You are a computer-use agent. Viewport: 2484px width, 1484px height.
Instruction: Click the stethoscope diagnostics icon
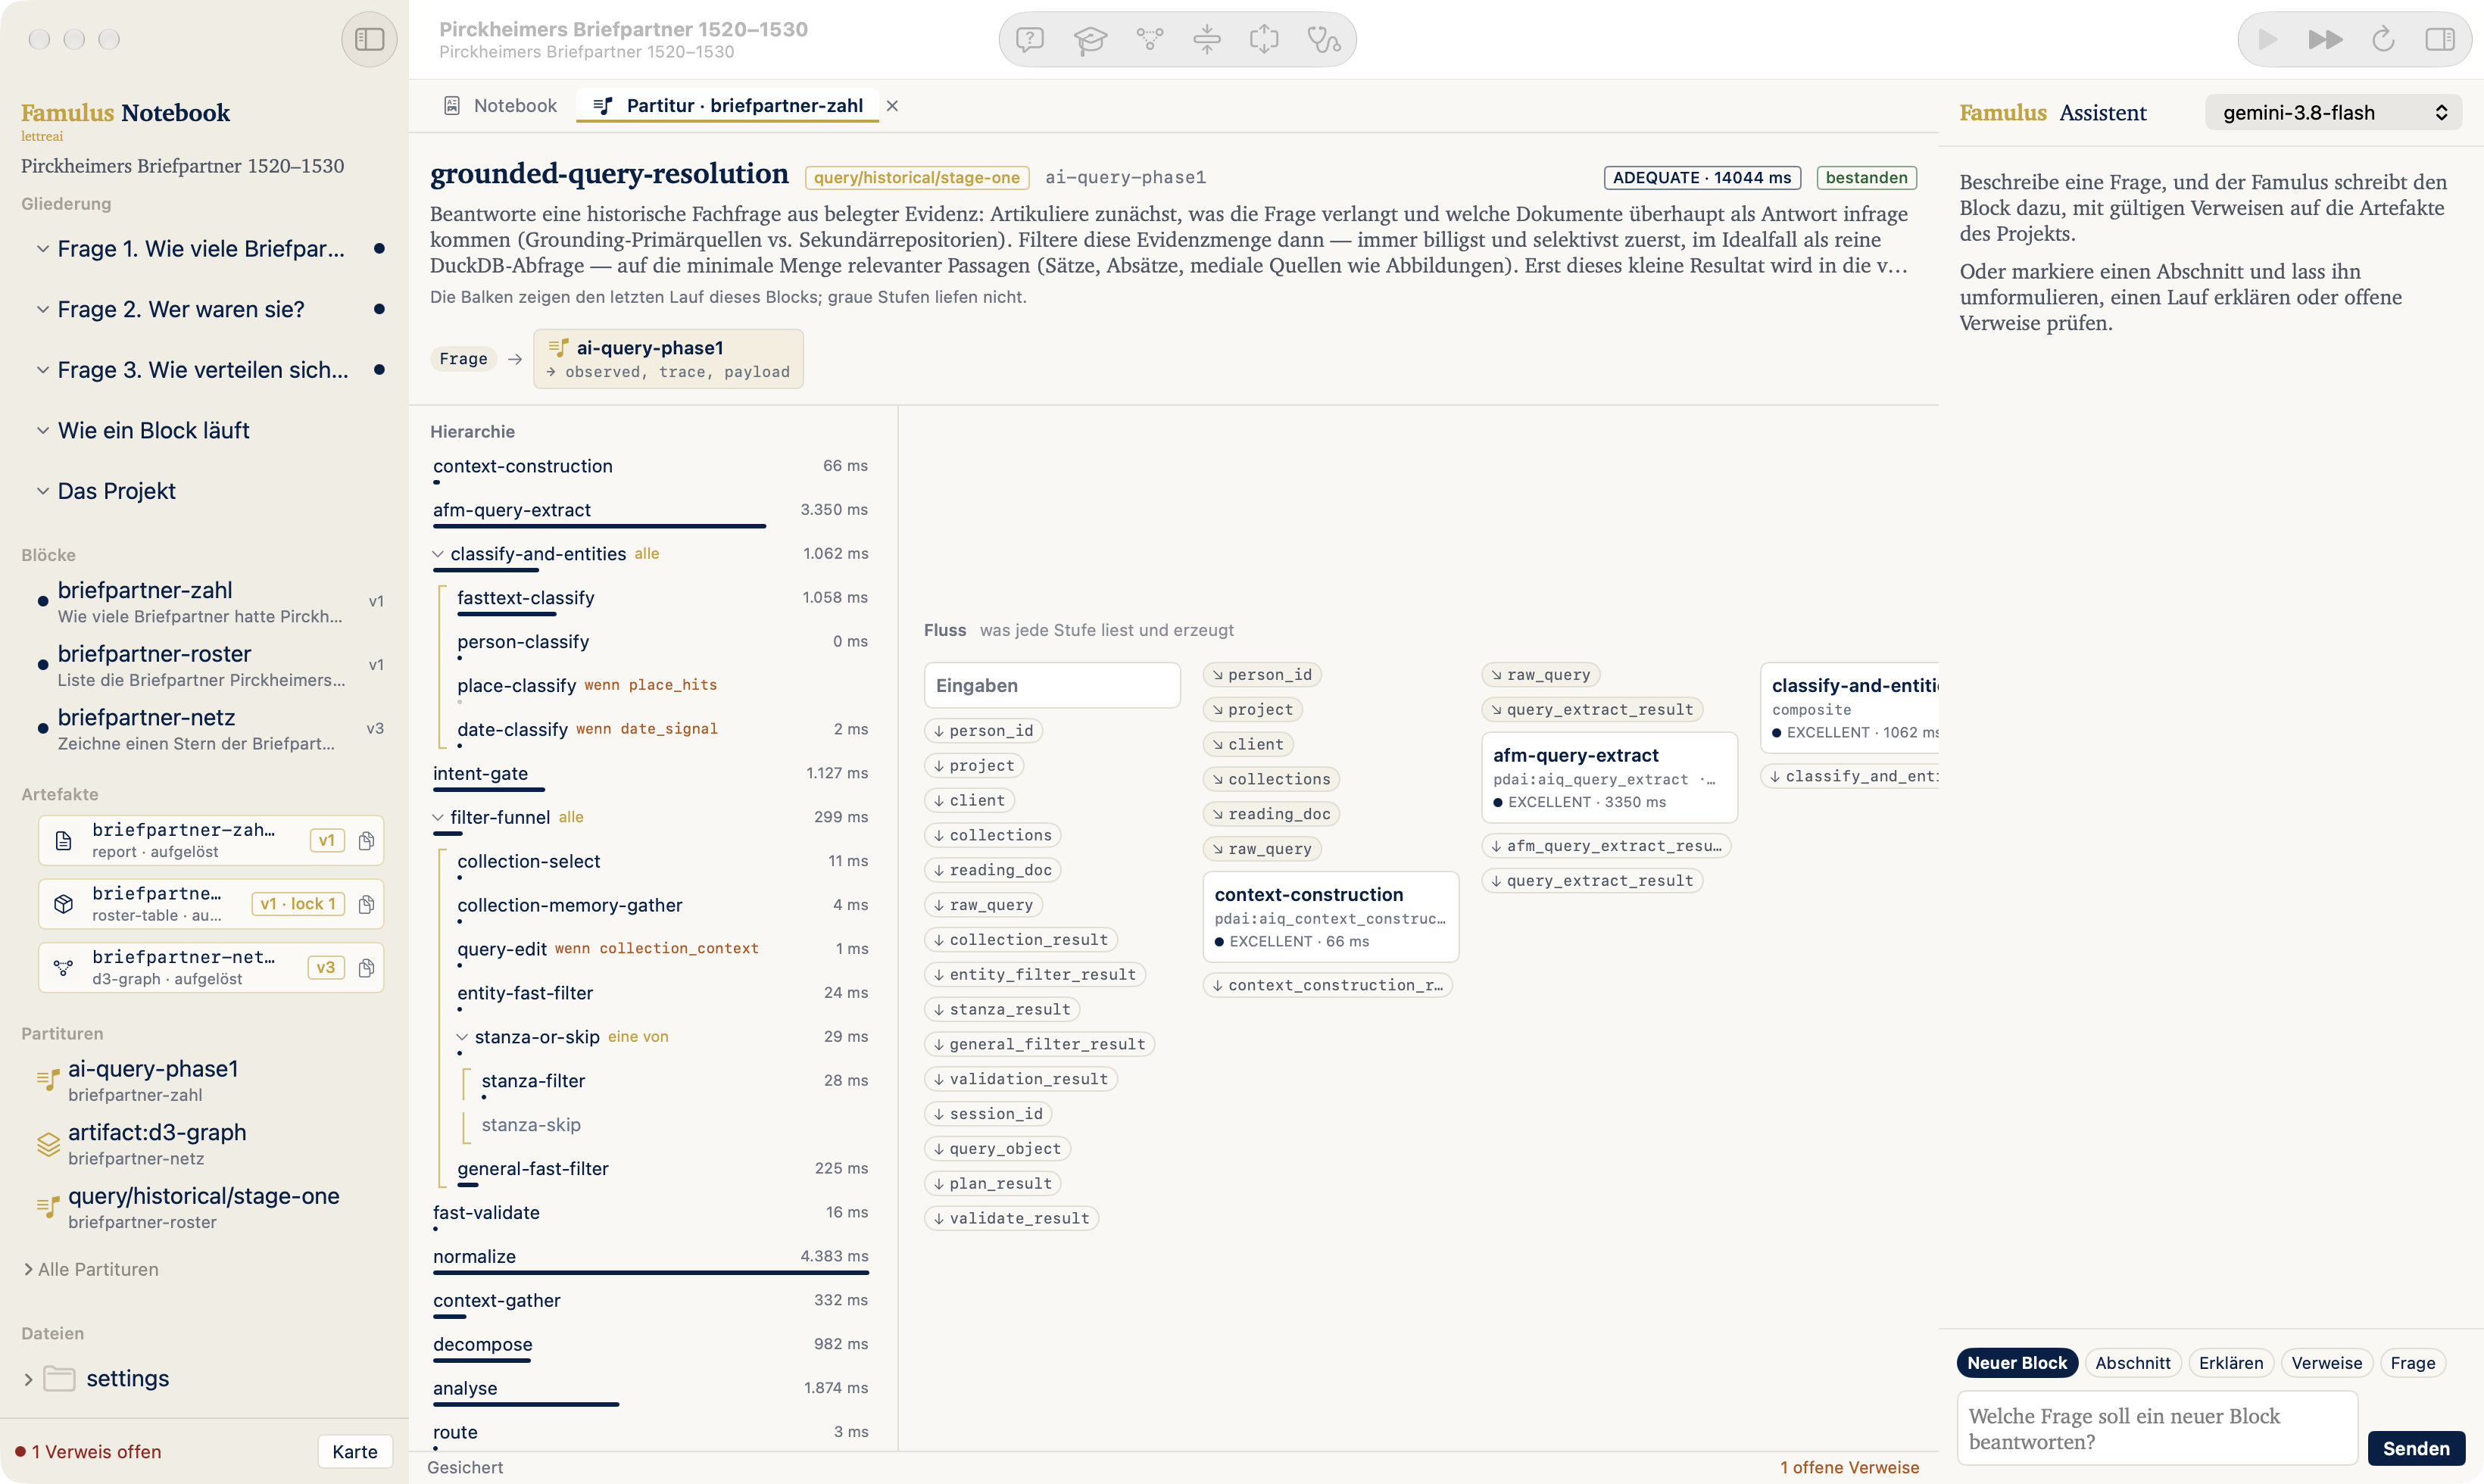point(1324,39)
